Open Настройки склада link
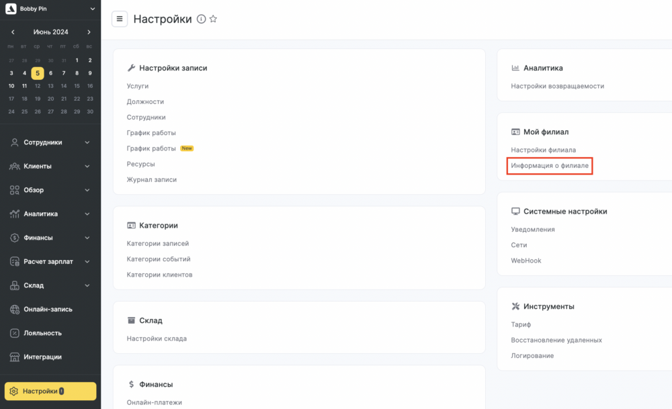Image resolution: width=672 pixels, height=409 pixels. click(157, 338)
